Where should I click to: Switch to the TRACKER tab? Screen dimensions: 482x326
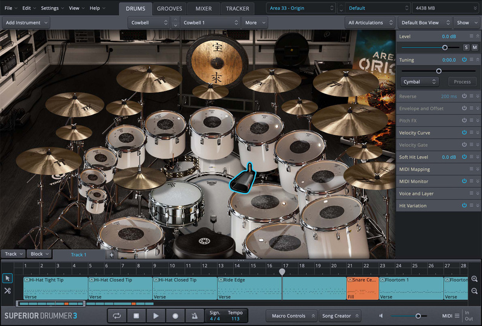pos(237,8)
